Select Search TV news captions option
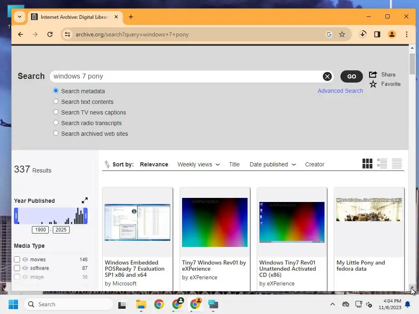 pyautogui.click(x=56, y=112)
